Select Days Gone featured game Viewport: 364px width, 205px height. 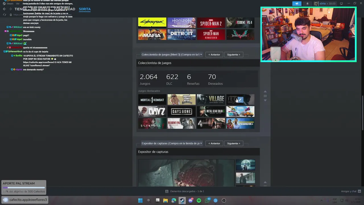tap(181, 112)
